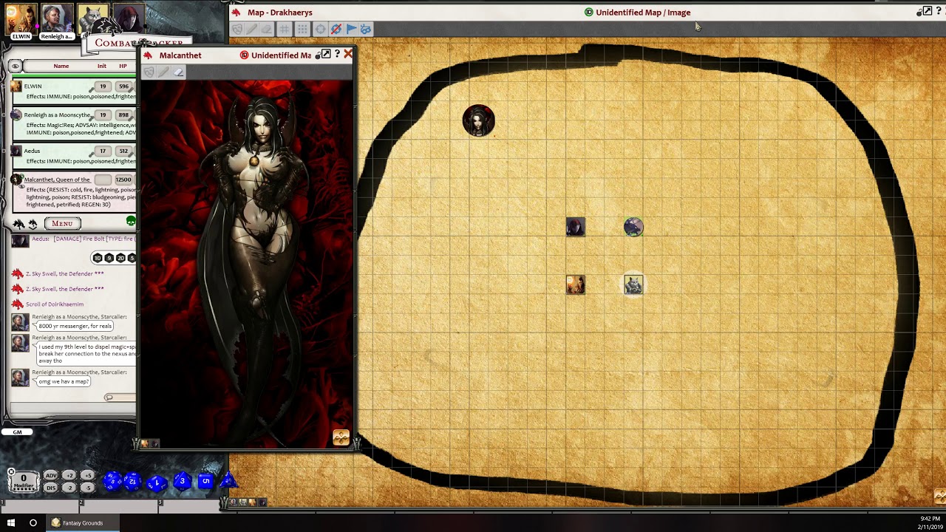Click the d20 blue die
Screen dimensions: 946x532
point(112,481)
